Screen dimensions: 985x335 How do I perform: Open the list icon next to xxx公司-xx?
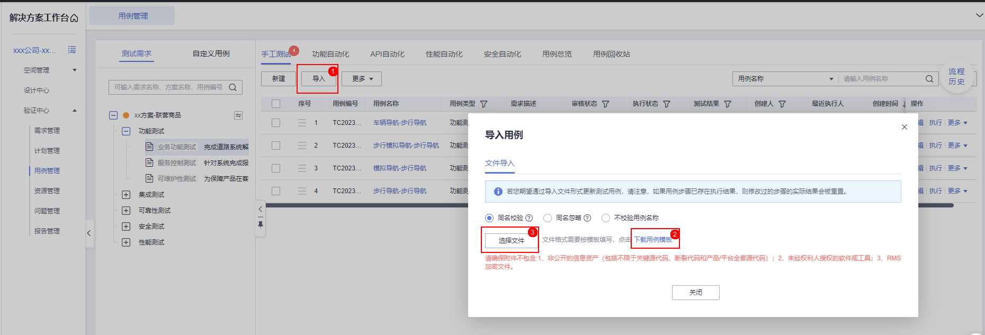pos(71,50)
